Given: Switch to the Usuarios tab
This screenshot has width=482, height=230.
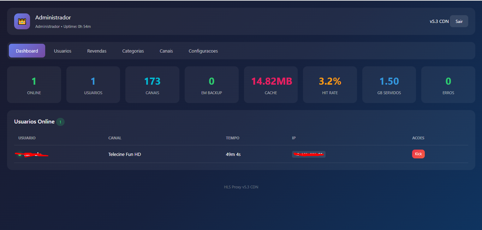Looking at the screenshot, I should 63,50.
